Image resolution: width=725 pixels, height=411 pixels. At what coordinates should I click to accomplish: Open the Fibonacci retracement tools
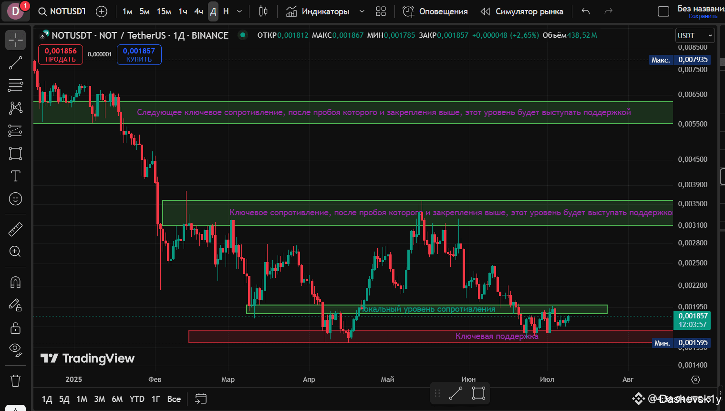15,85
